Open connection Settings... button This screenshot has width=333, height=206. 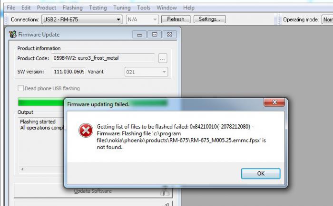tap(209, 19)
